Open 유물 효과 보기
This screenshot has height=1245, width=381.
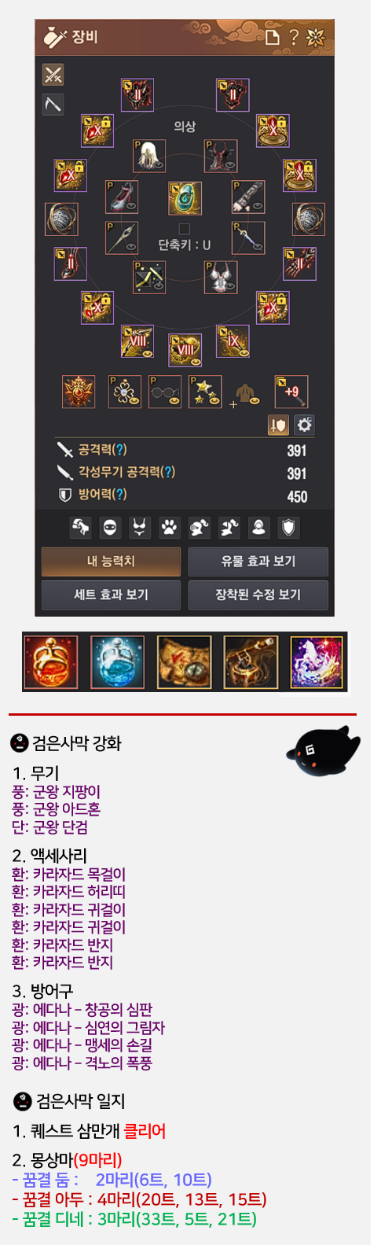tap(258, 562)
